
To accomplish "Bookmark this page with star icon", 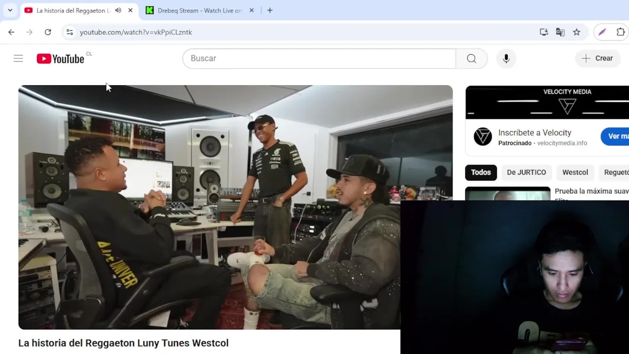I will (576, 32).
